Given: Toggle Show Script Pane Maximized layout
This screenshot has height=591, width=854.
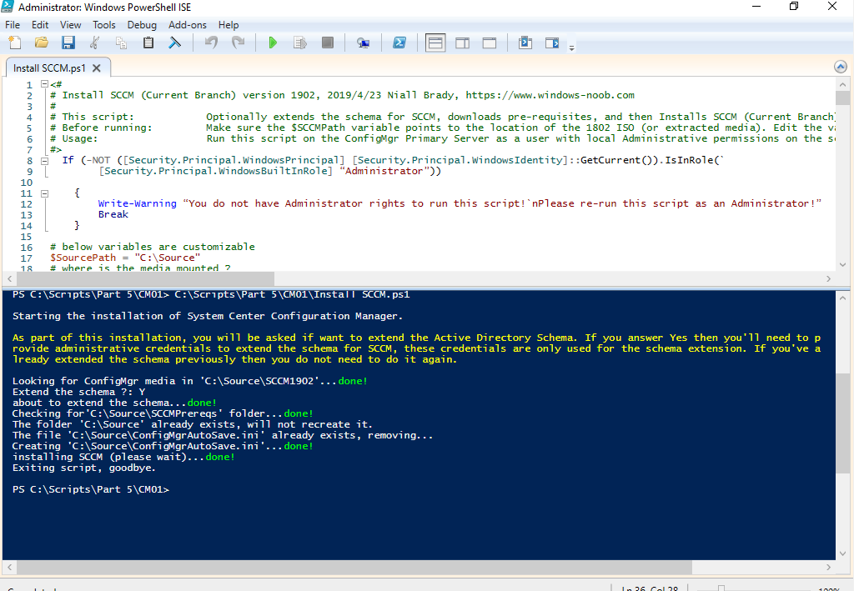Looking at the screenshot, I should (x=490, y=43).
